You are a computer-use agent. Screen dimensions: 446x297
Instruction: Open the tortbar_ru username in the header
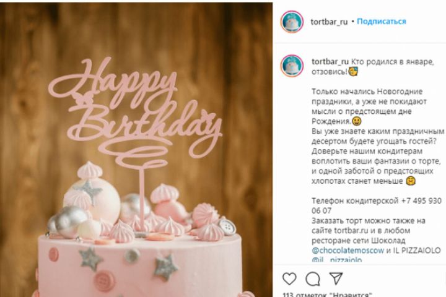pos(329,21)
